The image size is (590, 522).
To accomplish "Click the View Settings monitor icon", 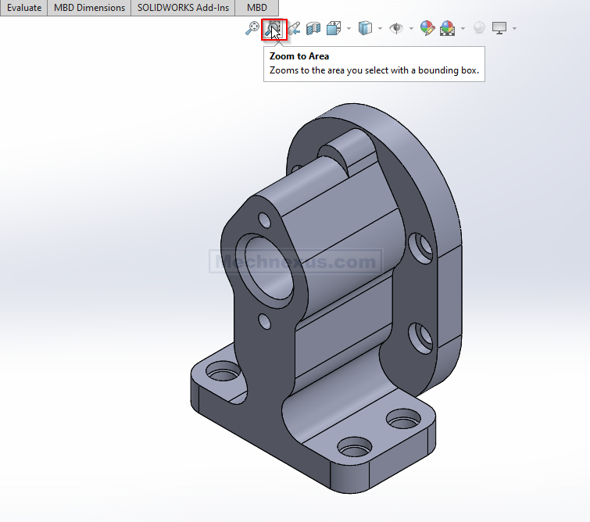I will (x=499, y=29).
